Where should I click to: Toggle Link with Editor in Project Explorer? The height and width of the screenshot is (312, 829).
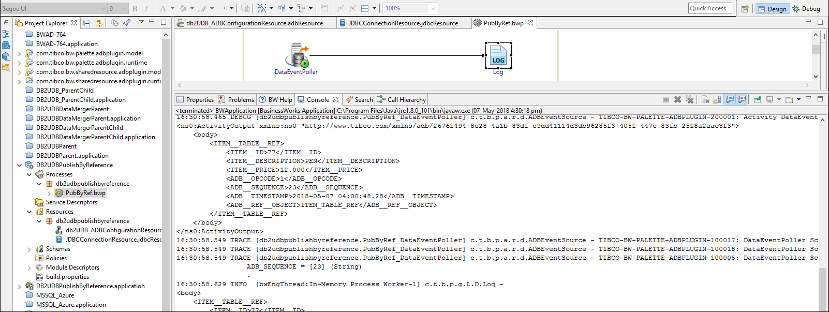click(x=98, y=23)
